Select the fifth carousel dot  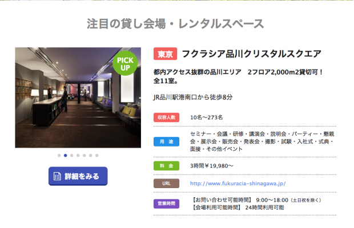84,156
